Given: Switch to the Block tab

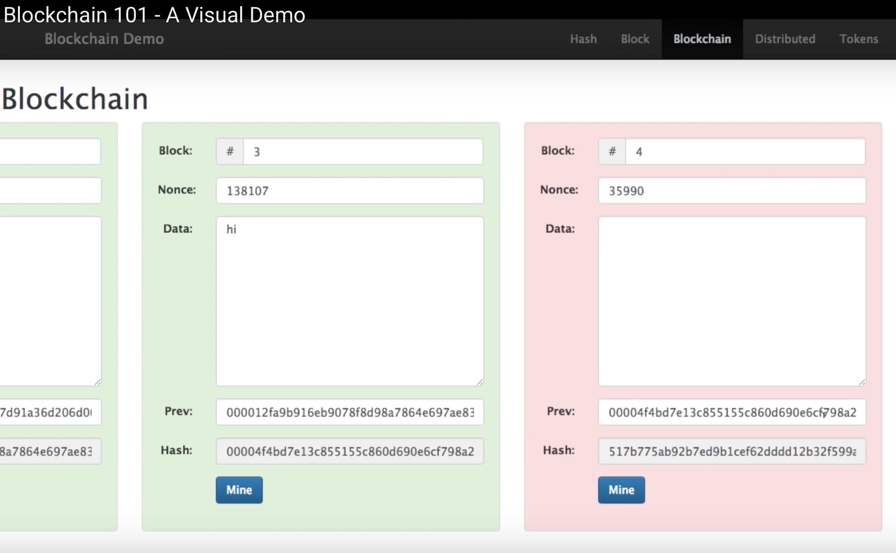Looking at the screenshot, I should coord(635,39).
